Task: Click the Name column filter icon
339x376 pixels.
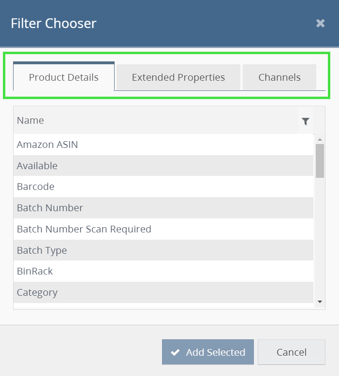Action: [x=305, y=121]
